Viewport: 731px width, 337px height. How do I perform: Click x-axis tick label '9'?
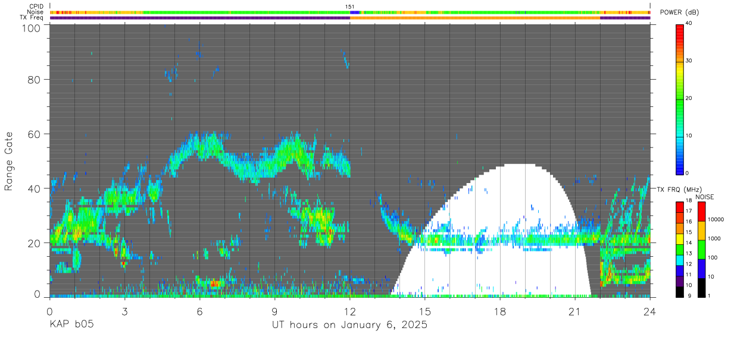click(x=274, y=311)
